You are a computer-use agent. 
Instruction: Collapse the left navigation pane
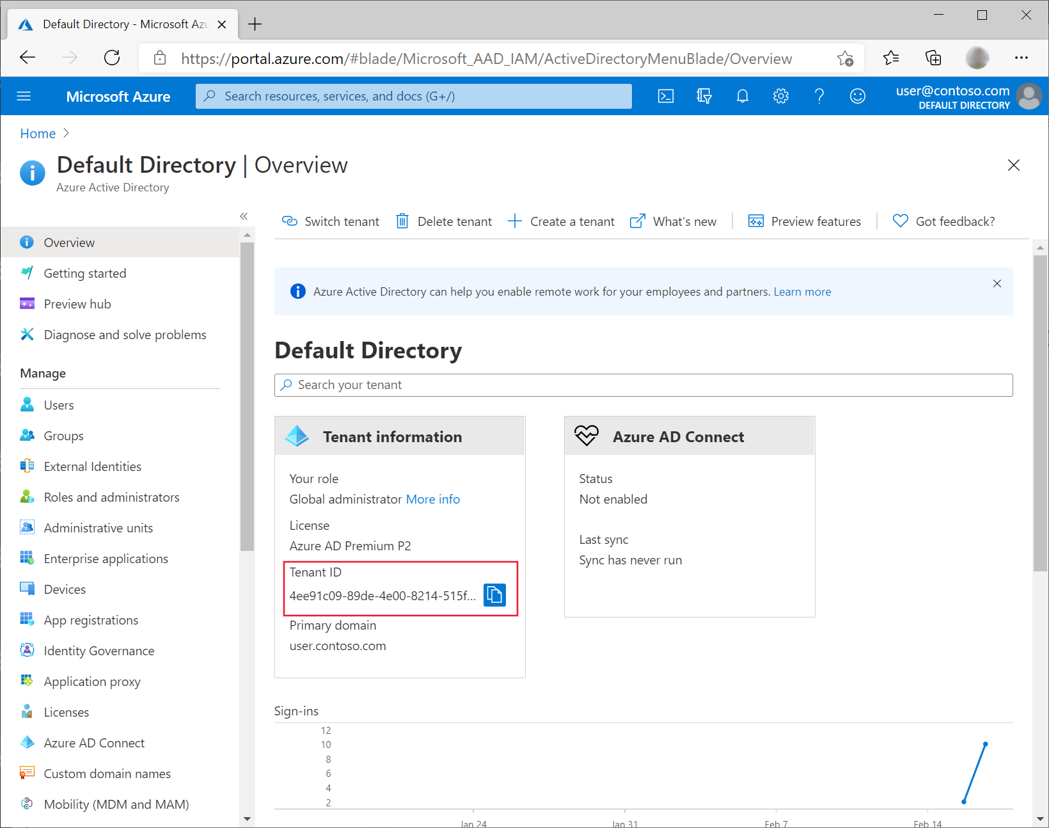click(244, 216)
